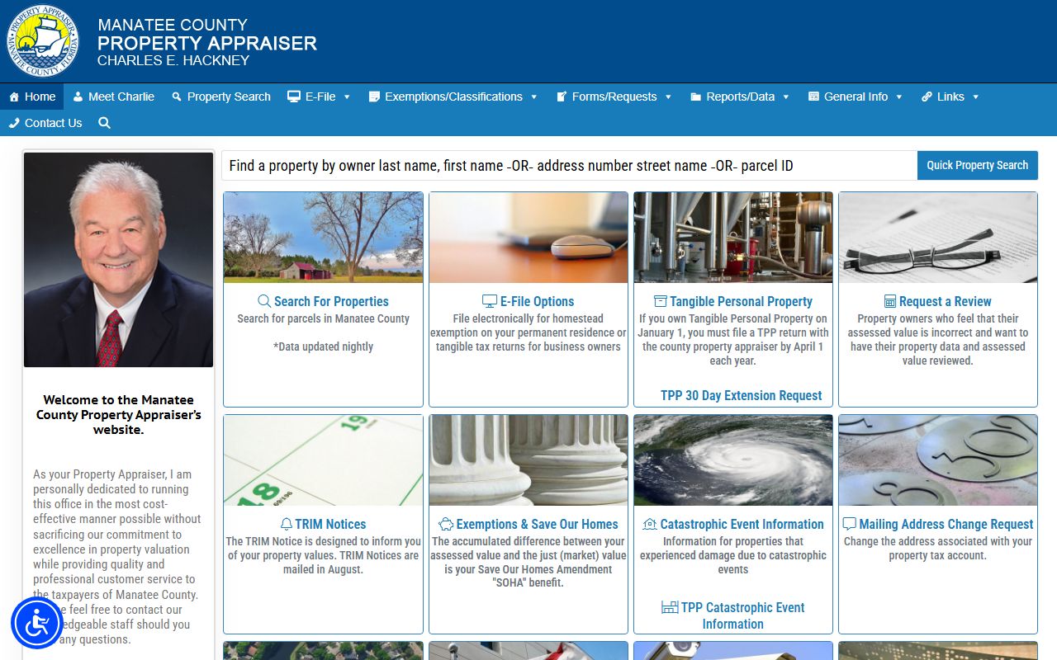1057x660 pixels.
Task: Open the TRIM Notices link
Action: coord(330,524)
